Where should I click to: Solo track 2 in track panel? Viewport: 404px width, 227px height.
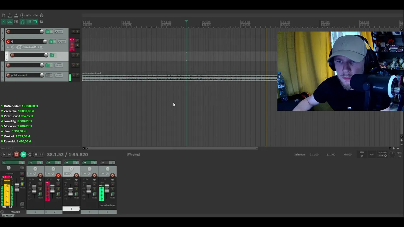coord(77,45)
